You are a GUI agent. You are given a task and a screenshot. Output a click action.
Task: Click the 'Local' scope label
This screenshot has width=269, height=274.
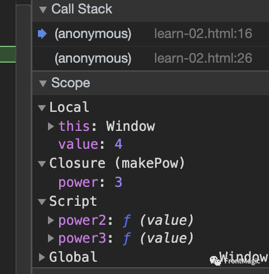69,107
